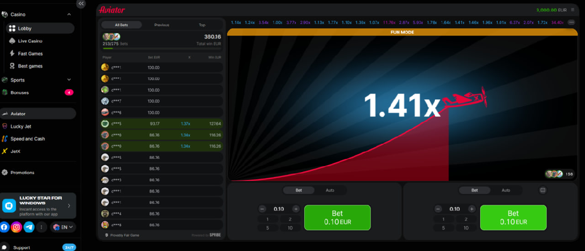This screenshot has height=251, width=585.
Task: Click the Provably Fair shield icon
Action: tap(107, 235)
